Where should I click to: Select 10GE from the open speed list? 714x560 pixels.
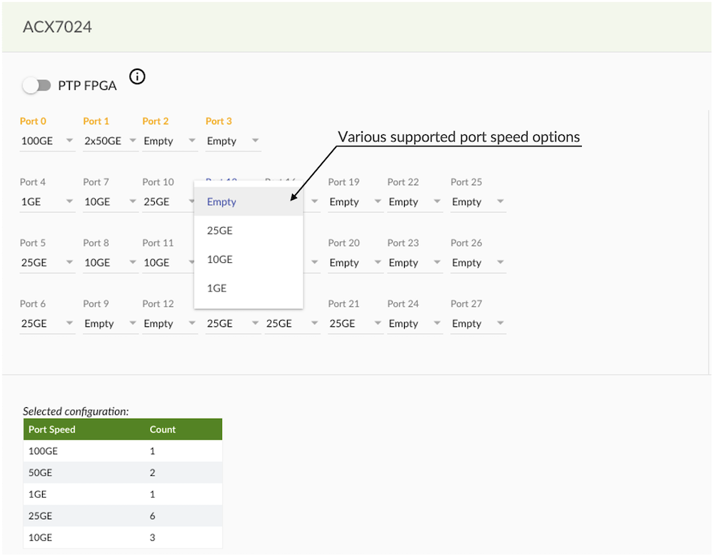click(x=220, y=259)
